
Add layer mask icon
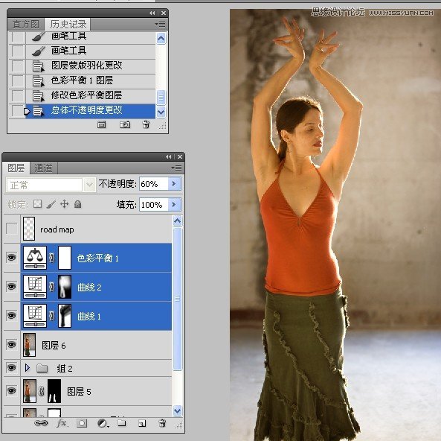(x=82, y=423)
